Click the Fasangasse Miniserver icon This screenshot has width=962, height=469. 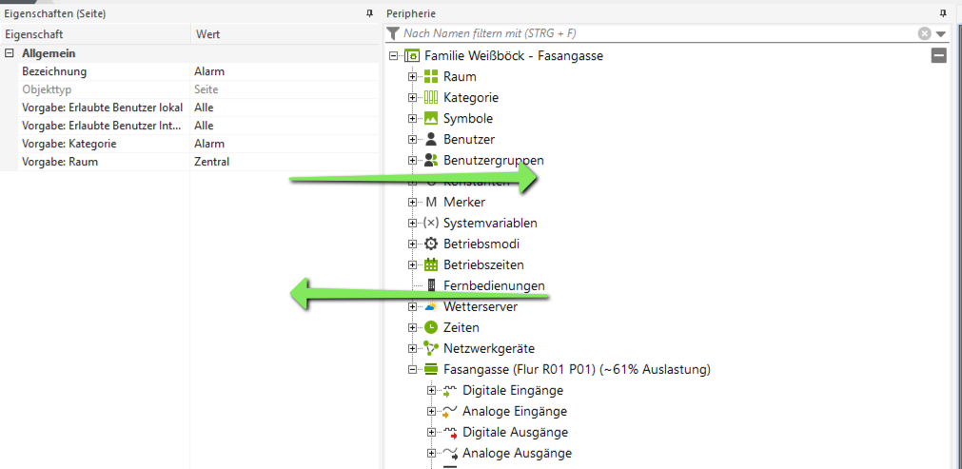432,369
